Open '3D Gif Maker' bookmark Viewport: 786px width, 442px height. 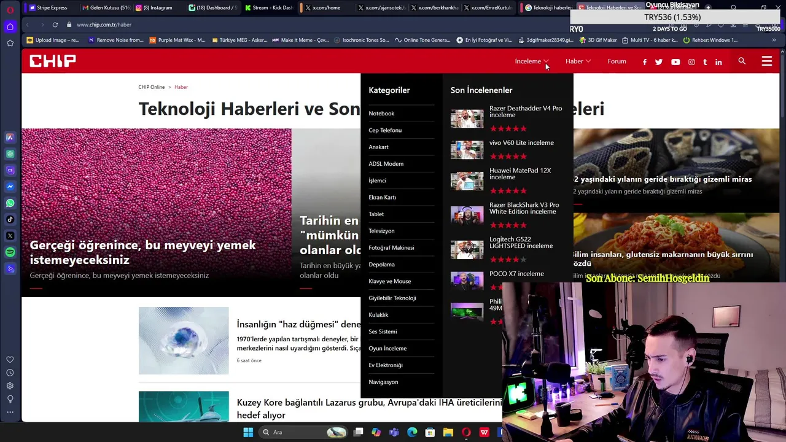tap(597, 40)
